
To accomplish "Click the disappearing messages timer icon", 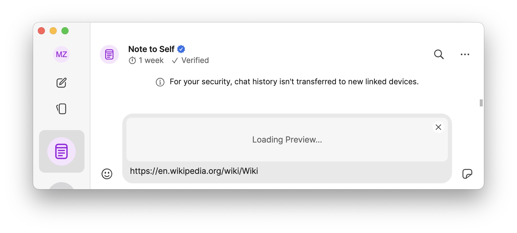I will [132, 60].
